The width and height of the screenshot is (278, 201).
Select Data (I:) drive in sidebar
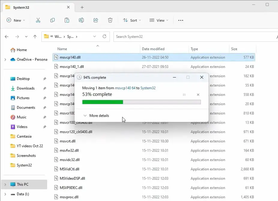[x=20, y=194]
